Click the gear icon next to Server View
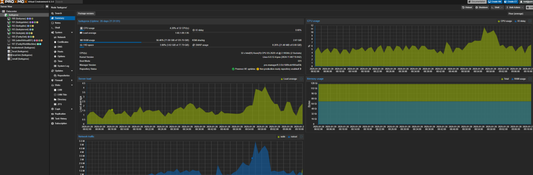This screenshot has height=175, width=533. (x=47, y=6)
